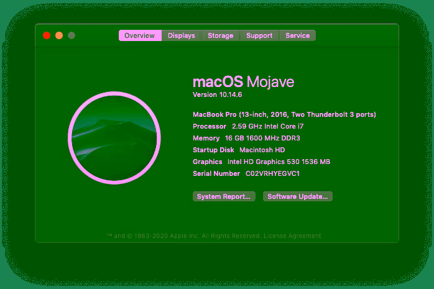Select the MacBook Pro model line
Screen dimensions: 434x289
[x=284, y=114]
